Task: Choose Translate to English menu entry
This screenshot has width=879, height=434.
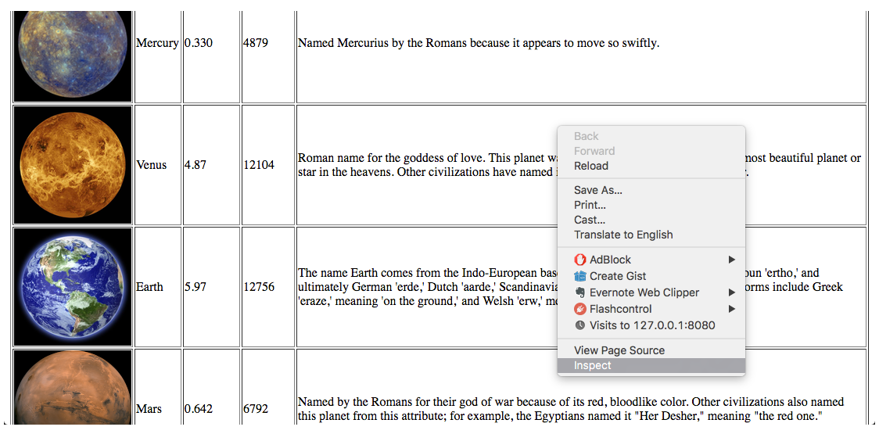Action: (x=651, y=235)
